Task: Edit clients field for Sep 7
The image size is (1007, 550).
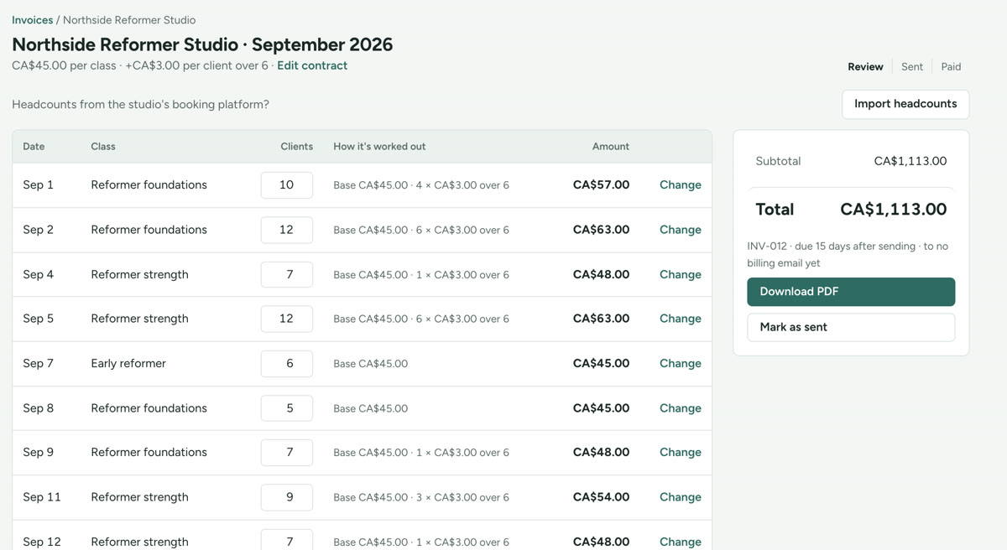Action: [286, 364]
